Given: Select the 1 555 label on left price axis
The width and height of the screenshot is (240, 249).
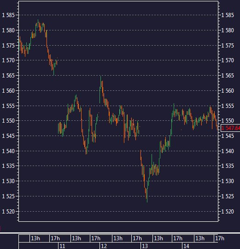Looking at the screenshot, I should click(8, 106).
